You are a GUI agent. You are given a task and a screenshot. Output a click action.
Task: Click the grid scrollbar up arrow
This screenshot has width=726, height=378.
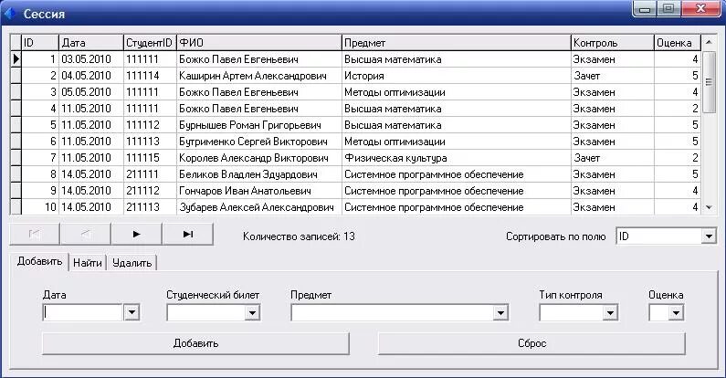click(x=709, y=42)
